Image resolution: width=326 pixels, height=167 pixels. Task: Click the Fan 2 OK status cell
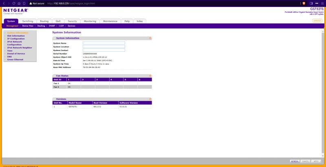tap(74, 87)
